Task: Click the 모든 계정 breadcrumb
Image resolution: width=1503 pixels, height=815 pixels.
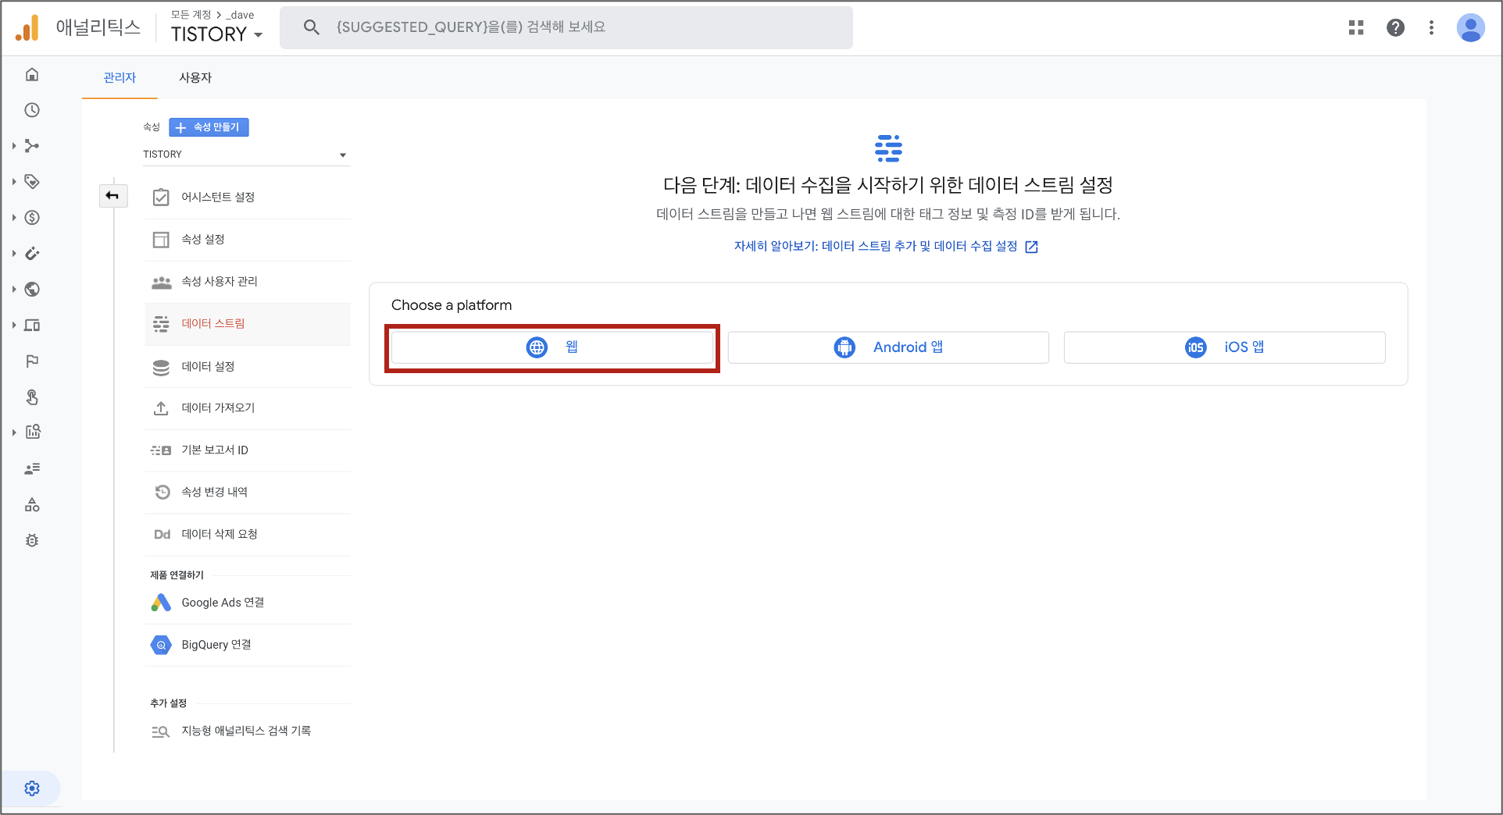Action: (x=191, y=15)
